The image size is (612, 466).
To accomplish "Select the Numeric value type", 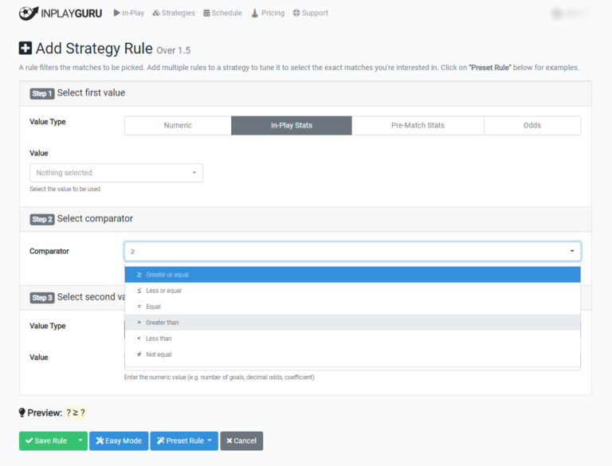I will (x=178, y=125).
